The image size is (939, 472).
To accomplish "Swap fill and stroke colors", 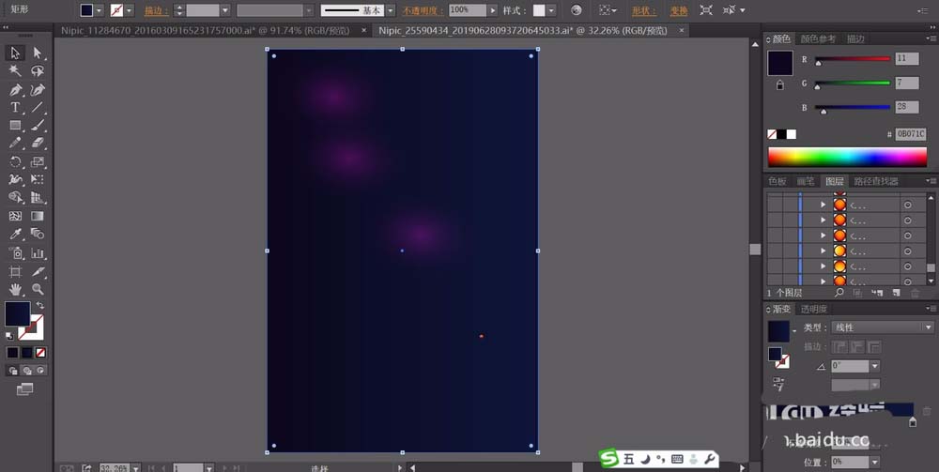I will click(40, 305).
